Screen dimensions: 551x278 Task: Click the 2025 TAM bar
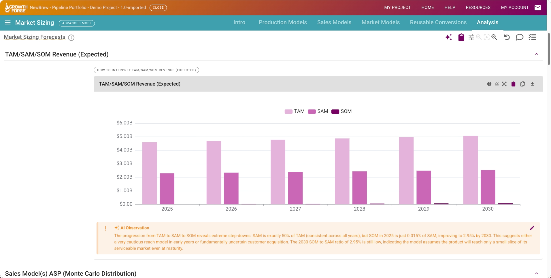[x=150, y=173]
